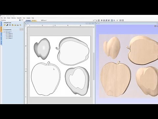158x119 pixels.
Task: Click the pin icon on Modelling panel header
Action: (x=23, y=20)
